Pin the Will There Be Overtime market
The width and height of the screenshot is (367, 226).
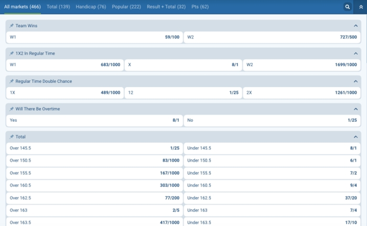tap(12, 109)
